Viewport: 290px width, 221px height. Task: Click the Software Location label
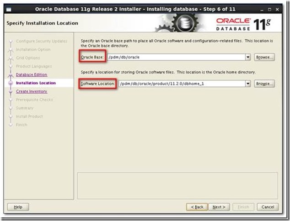(97, 84)
